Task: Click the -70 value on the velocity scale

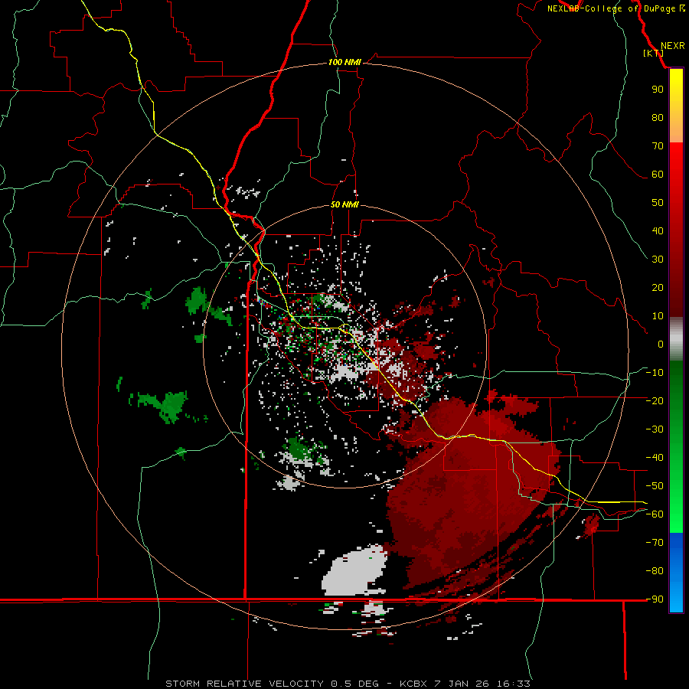Action: (x=655, y=543)
